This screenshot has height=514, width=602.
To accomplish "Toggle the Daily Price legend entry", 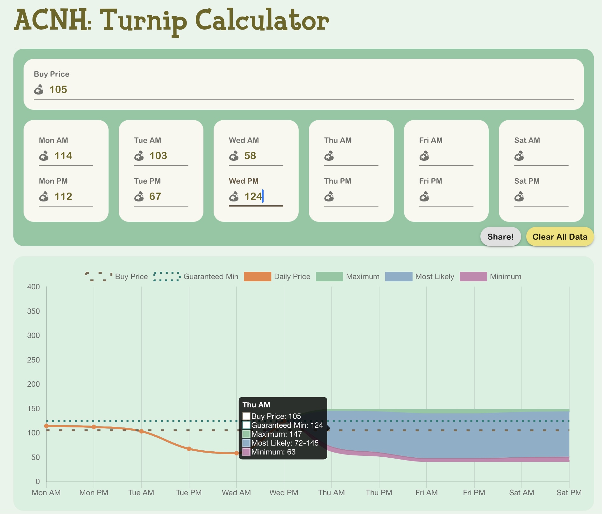I will (x=277, y=277).
